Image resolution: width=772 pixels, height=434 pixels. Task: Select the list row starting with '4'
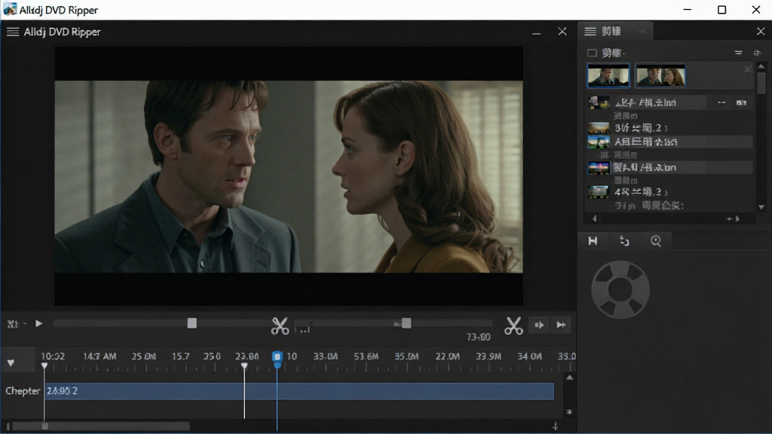670,191
